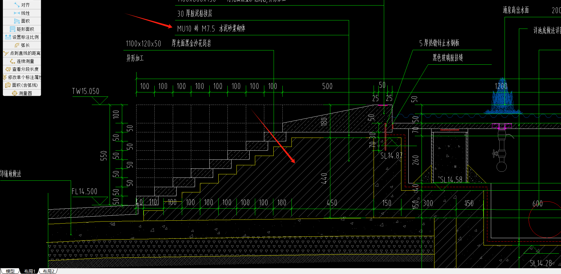Select 面积(含弧线) area with arcs tool
Screen dimensions: 561x274
tap(22, 85)
